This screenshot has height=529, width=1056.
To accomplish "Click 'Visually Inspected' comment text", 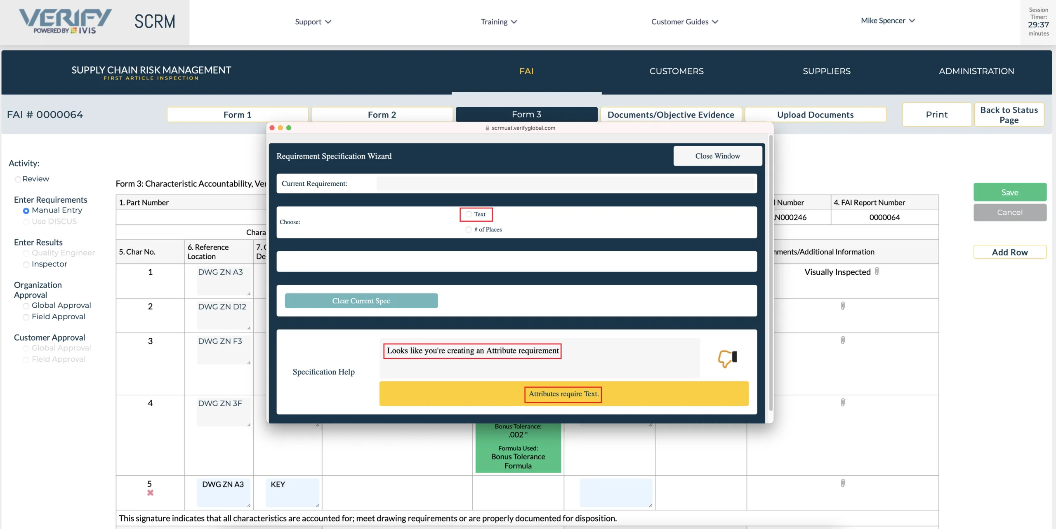I will pyautogui.click(x=837, y=272).
